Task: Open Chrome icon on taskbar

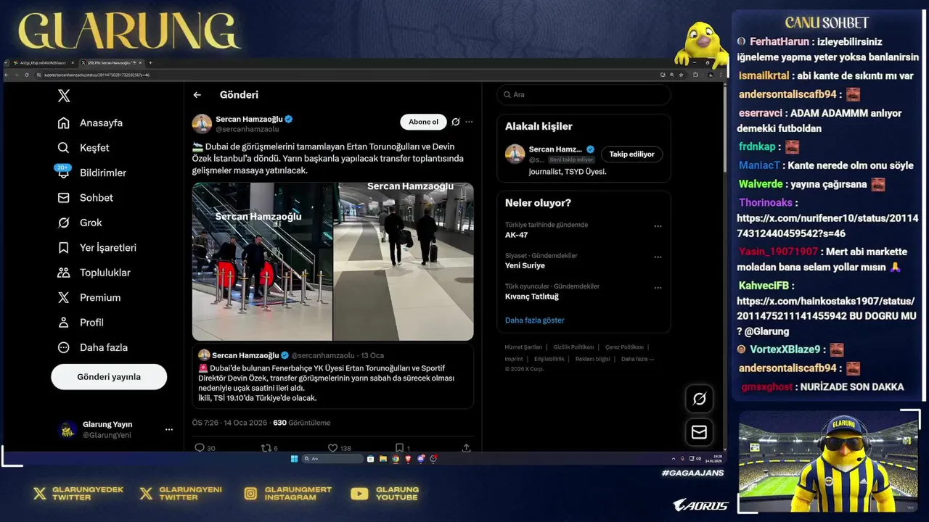Action: pos(396,459)
